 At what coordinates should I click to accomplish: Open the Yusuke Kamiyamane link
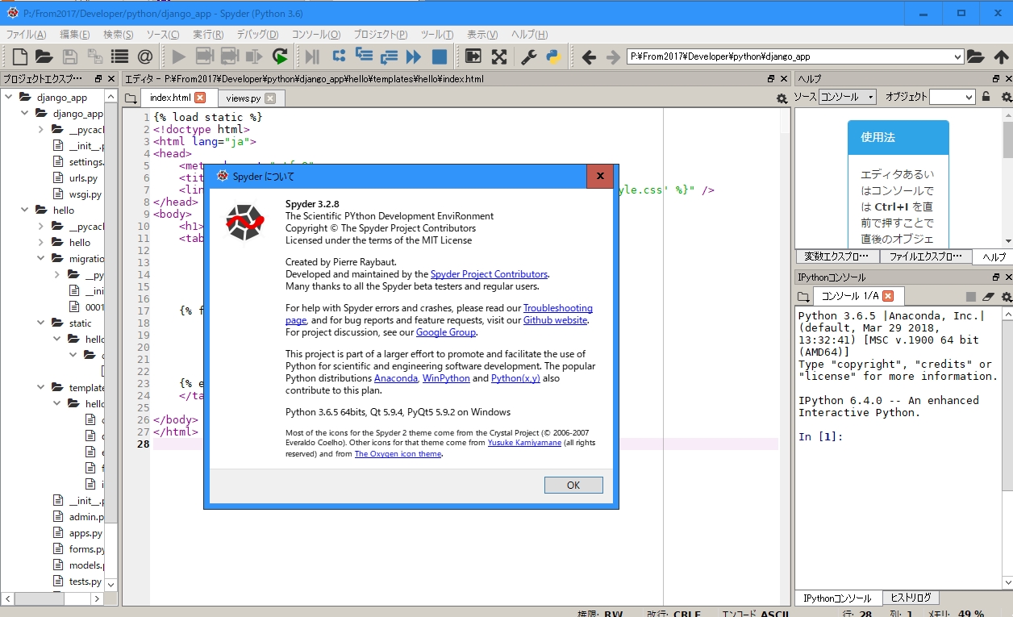click(x=524, y=443)
